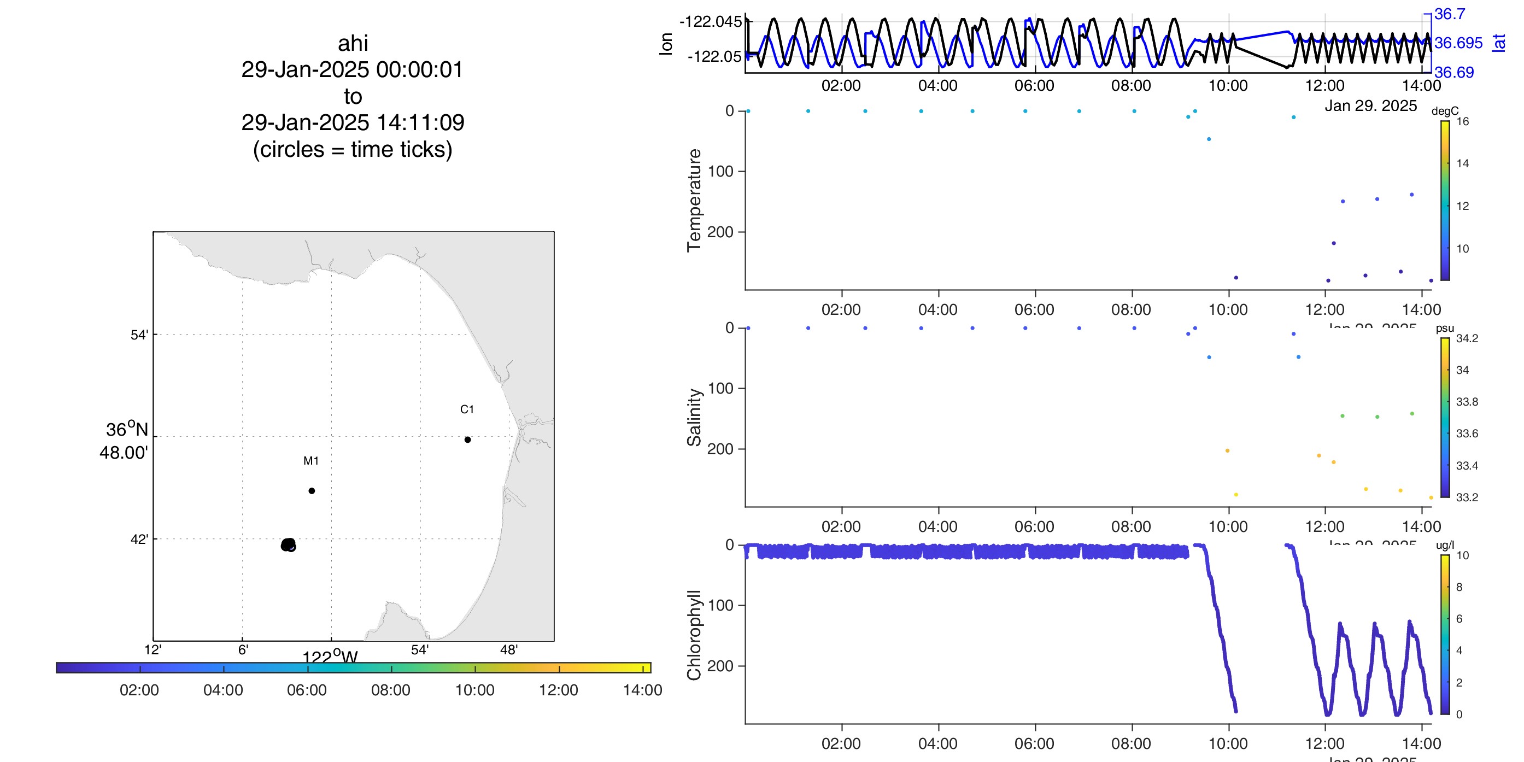Screen dimensions: 1524x762
Task: Click the Salinity psu colorbar
Action: click(x=1445, y=417)
